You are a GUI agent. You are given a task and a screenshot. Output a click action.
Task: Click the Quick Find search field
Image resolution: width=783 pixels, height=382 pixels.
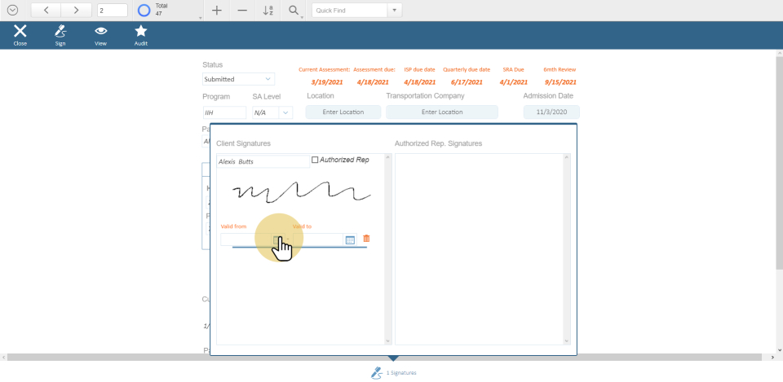(x=349, y=11)
